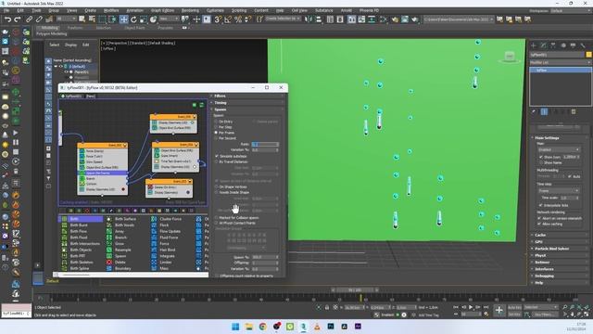Viewport: 593px width, 334px height.
Task: Enable Marked for Collision spawn option
Action: (217, 218)
